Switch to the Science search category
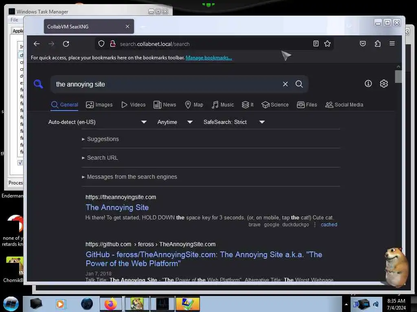Image resolution: width=417 pixels, height=312 pixels. pyautogui.click(x=275, y=105)
